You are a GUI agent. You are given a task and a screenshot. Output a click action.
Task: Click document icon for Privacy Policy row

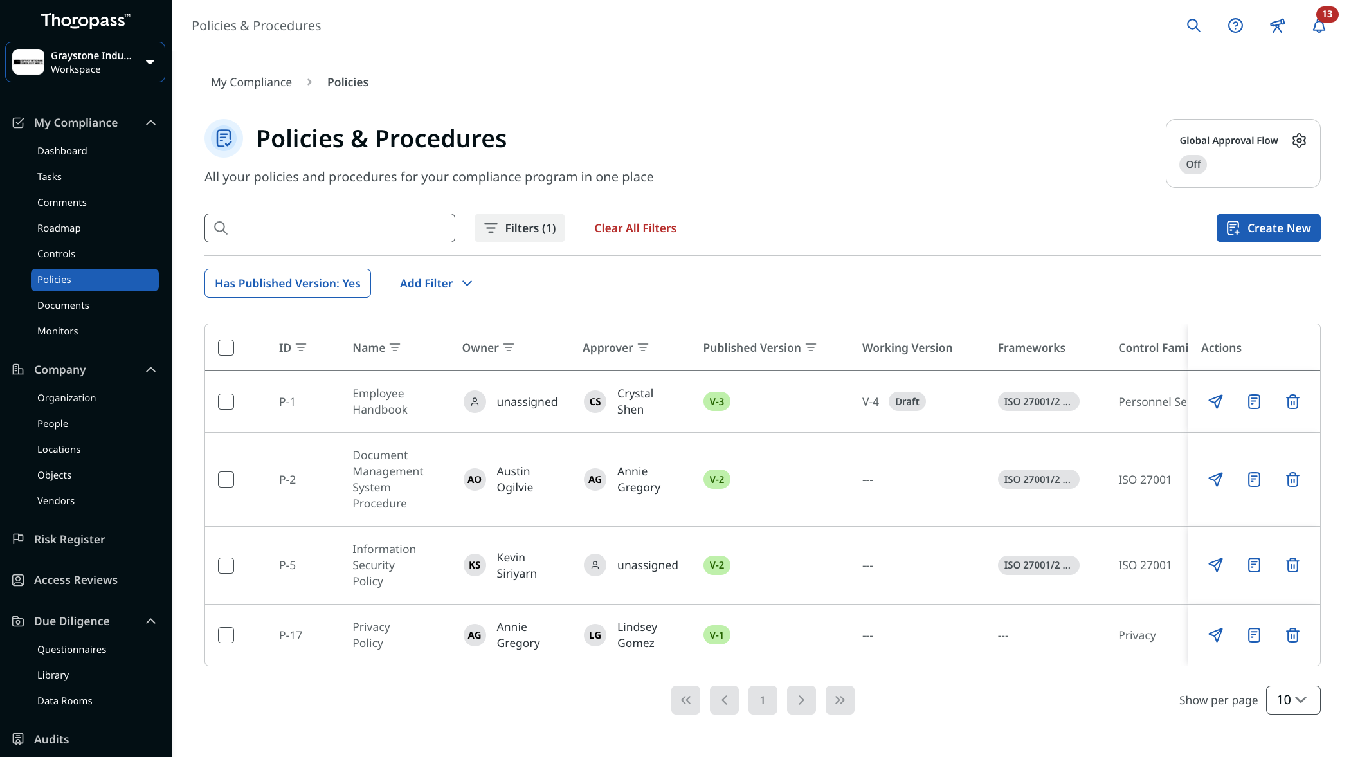(1254, 635)
